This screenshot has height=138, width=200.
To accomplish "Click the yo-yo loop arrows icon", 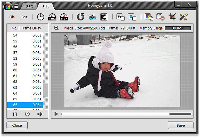I will (x=92, y=17).
